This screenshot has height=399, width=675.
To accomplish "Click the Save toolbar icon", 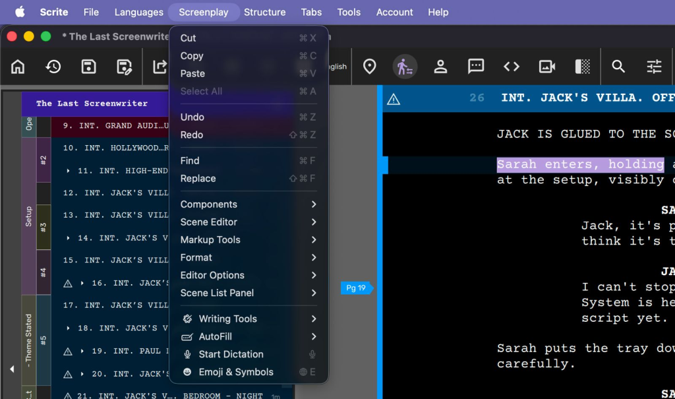I will click(89, 67).
